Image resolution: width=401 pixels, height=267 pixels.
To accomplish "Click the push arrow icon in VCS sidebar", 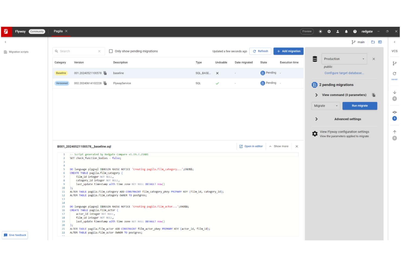I will [394, 131].
